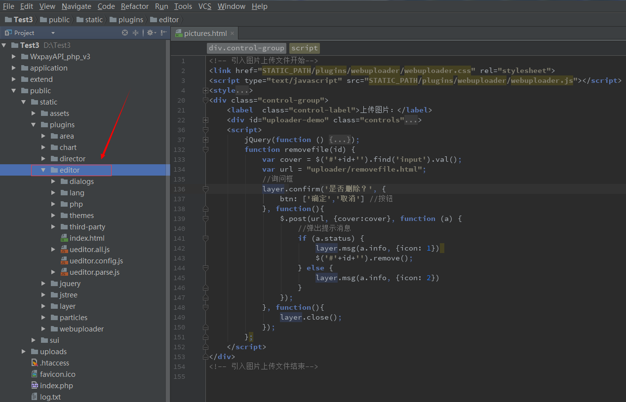Viewport: 626px width, 402px height.
Task: Click the index.php file icon
Action: [35, 386]
